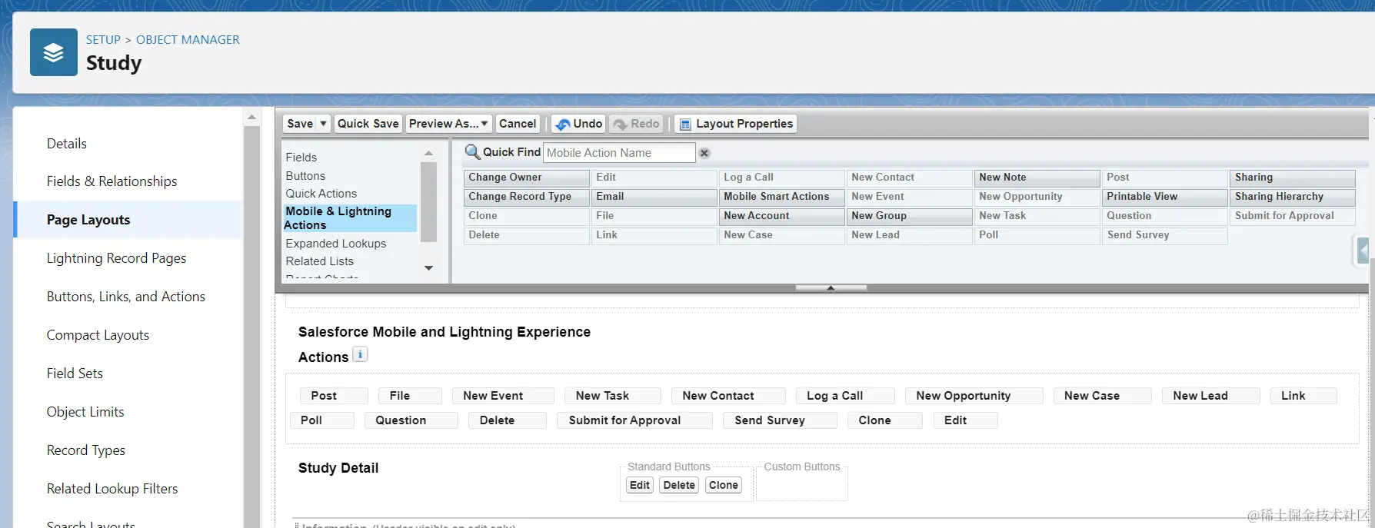This screenshot has height=528, width=1375.
Task: Select New Group palette action
Action: 910,216
